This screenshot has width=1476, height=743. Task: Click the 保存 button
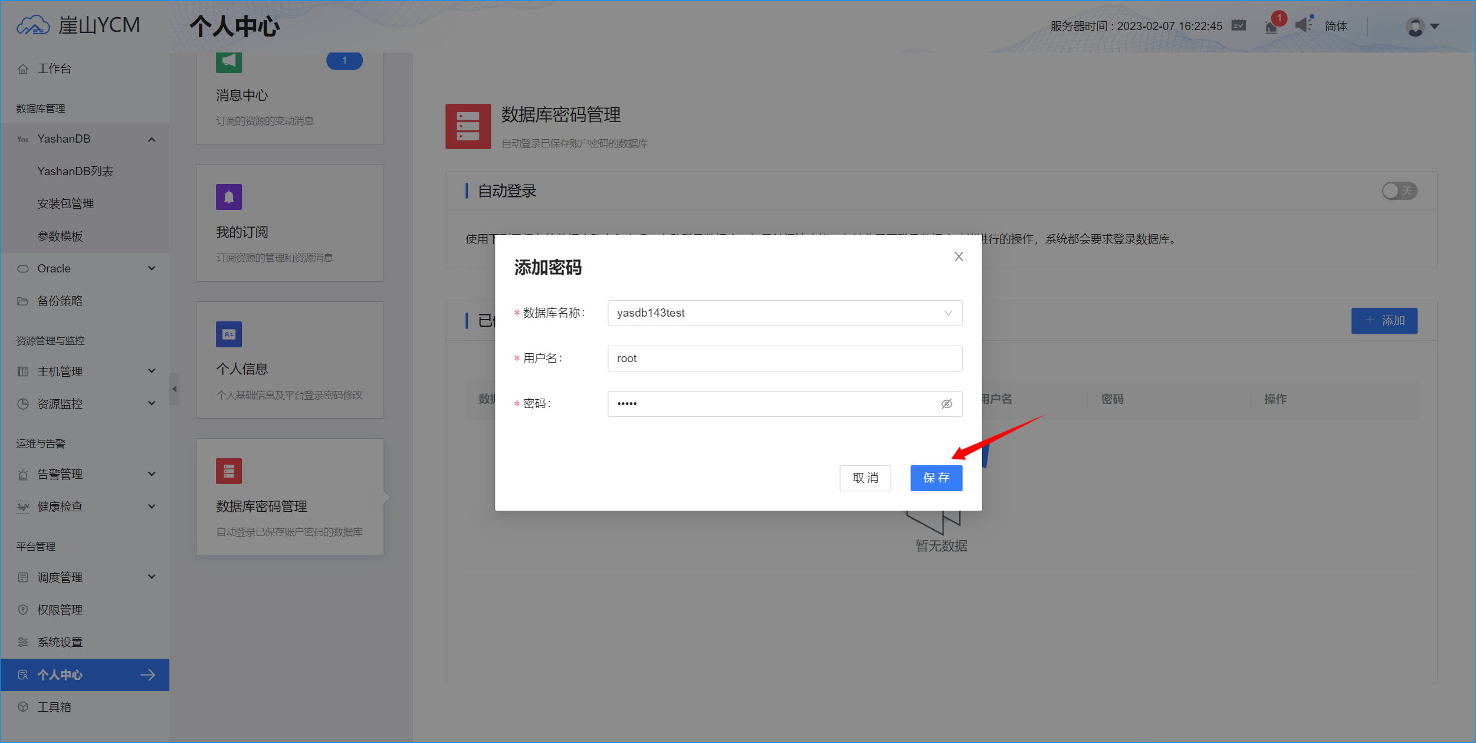[936, 478]
